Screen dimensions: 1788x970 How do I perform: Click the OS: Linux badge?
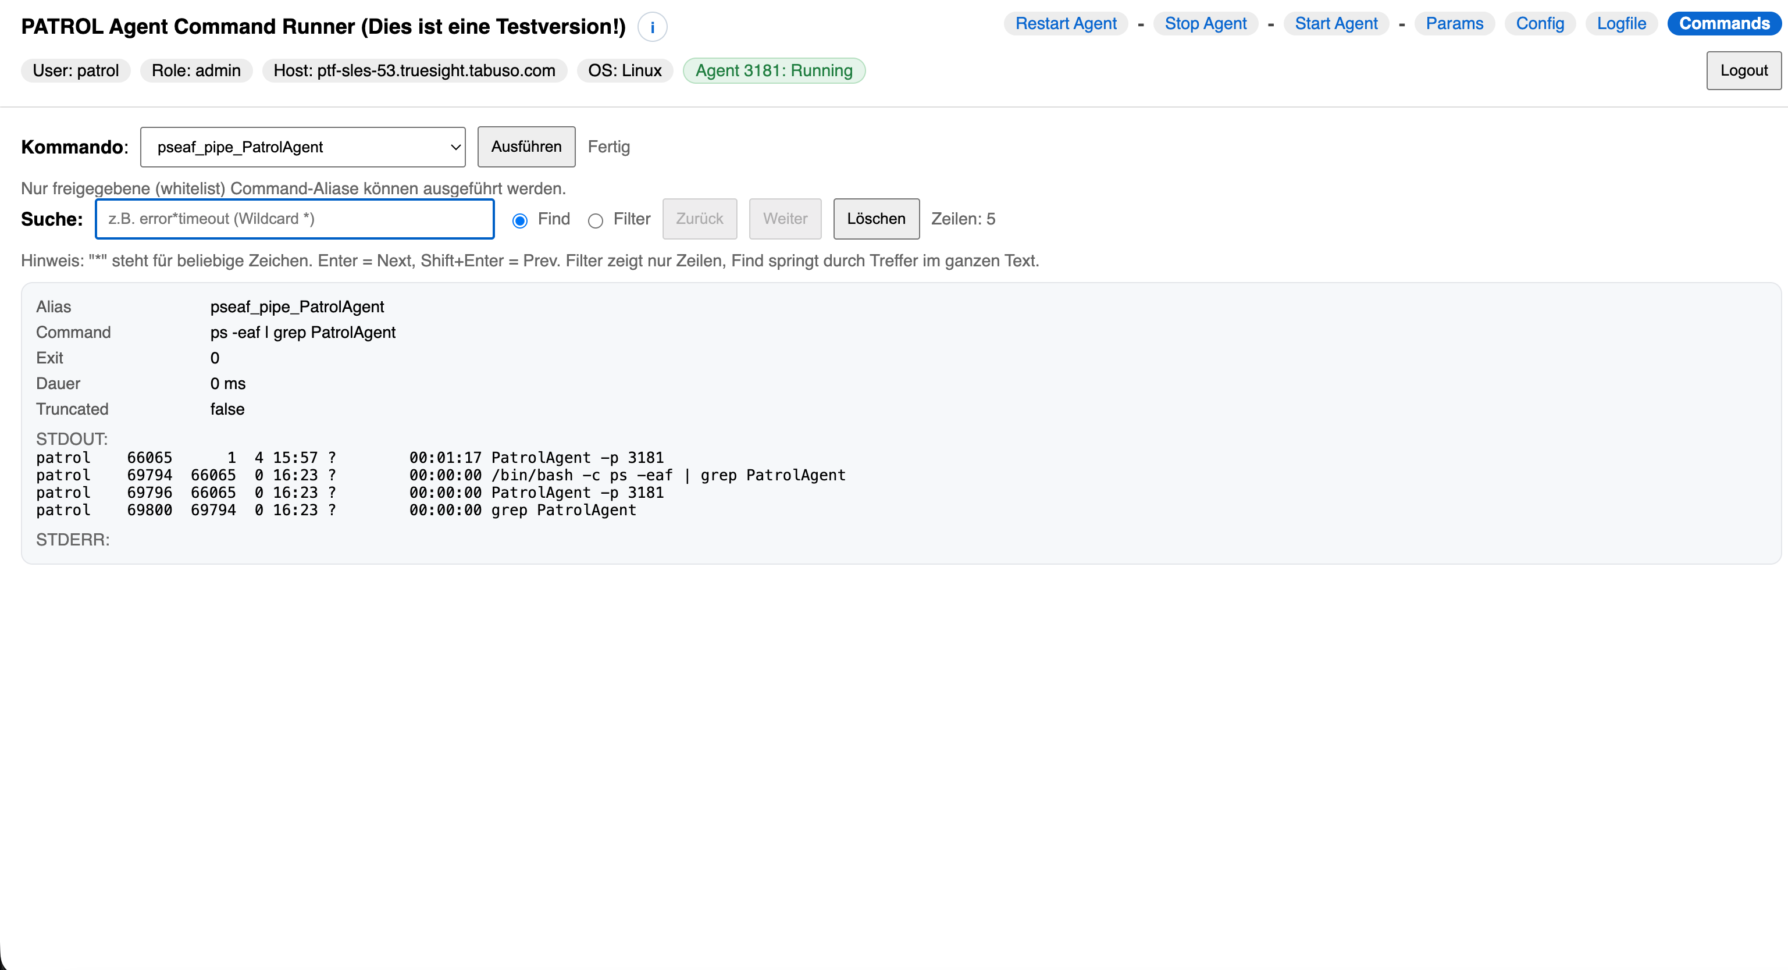pos(625,71)
